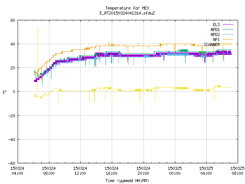Click the y-axis label -60
Screen dimensions: 245x184
pyautogui.click(x=12, y=163)
